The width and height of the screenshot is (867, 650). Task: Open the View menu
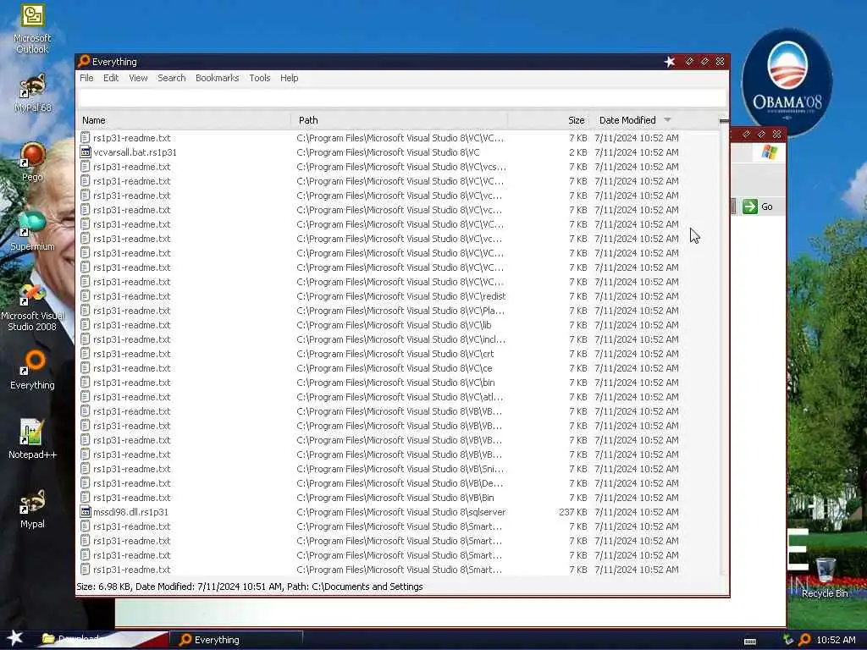138,78
